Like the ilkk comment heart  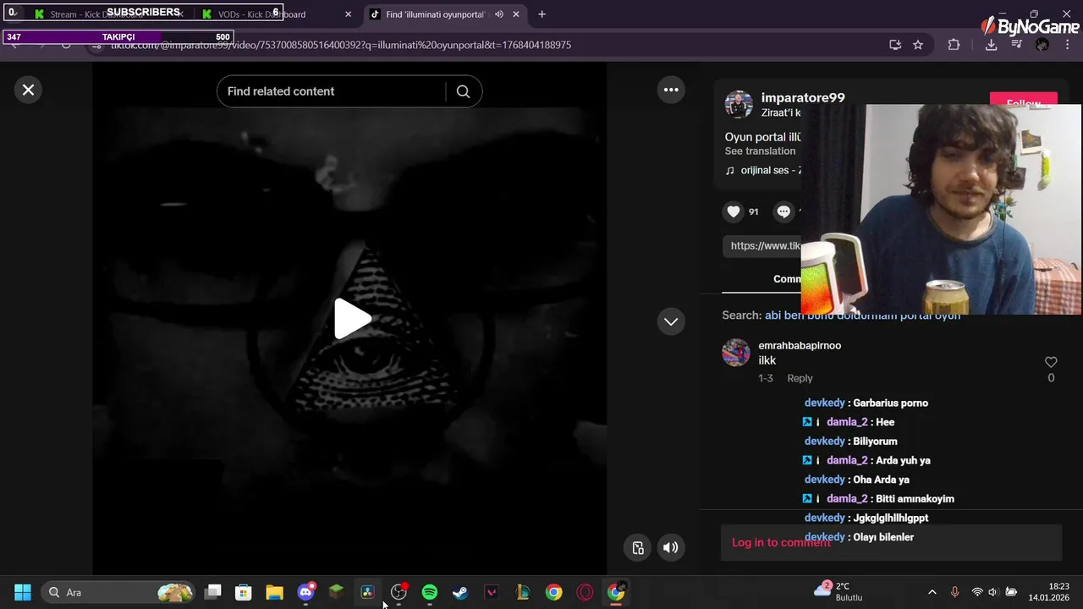pyautogui.click(x=1051, y=362)
